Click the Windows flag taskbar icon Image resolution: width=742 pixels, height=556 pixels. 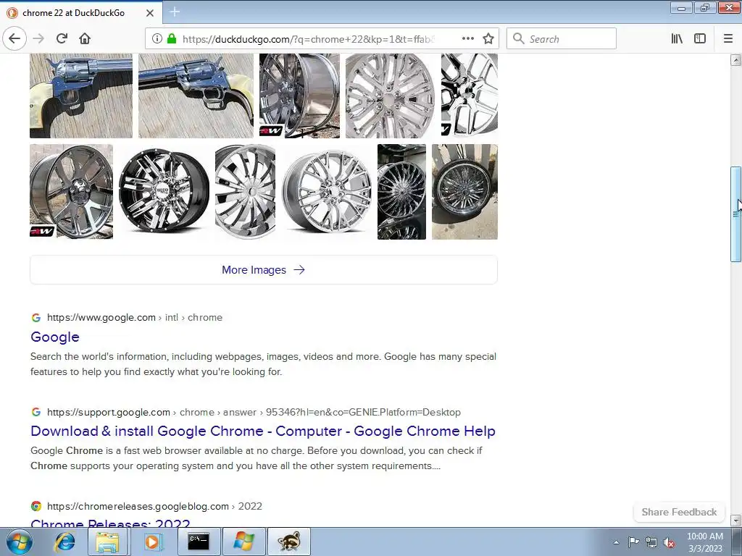pyautogui.click(x=243, y=542)
